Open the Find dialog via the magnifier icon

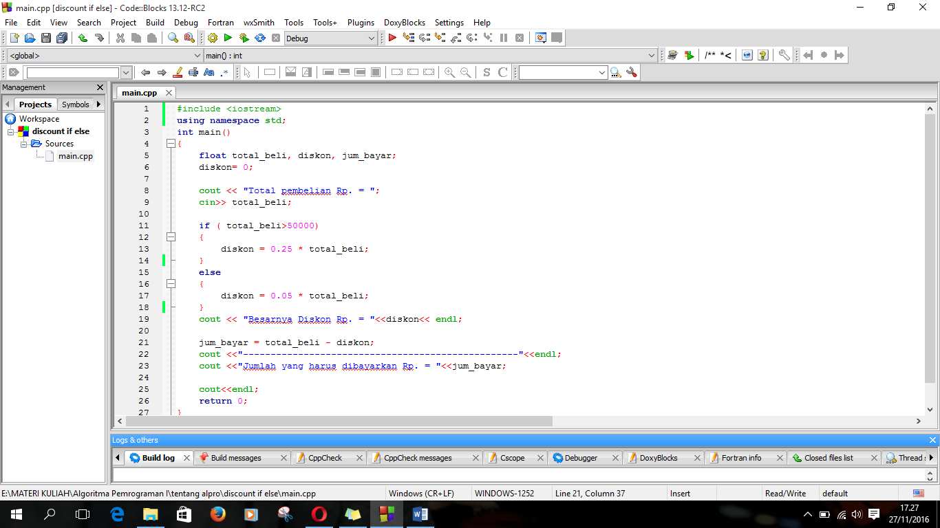click(173, 38)
